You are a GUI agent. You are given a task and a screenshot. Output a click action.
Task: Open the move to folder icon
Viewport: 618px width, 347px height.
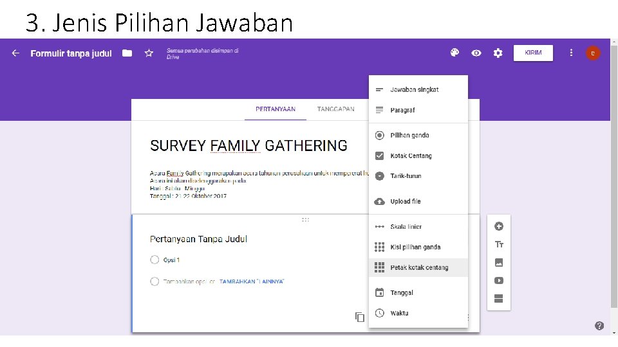pos(127,53)
